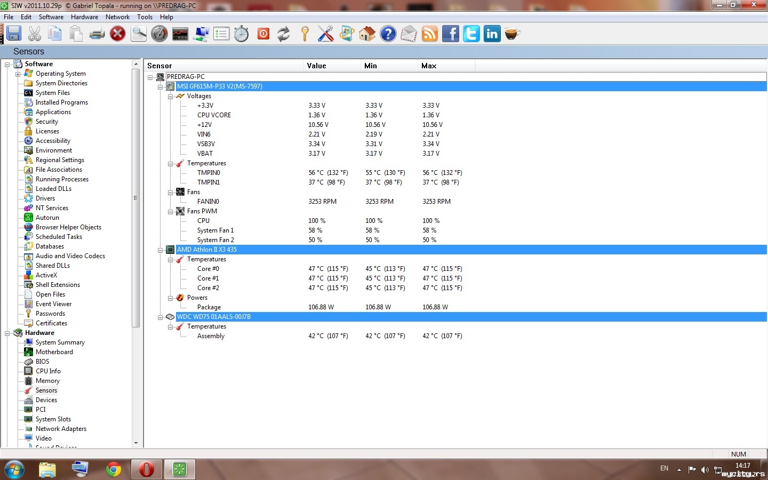Collapse the MSI GF615M-P33 motherboard node

tap(161, 86)
